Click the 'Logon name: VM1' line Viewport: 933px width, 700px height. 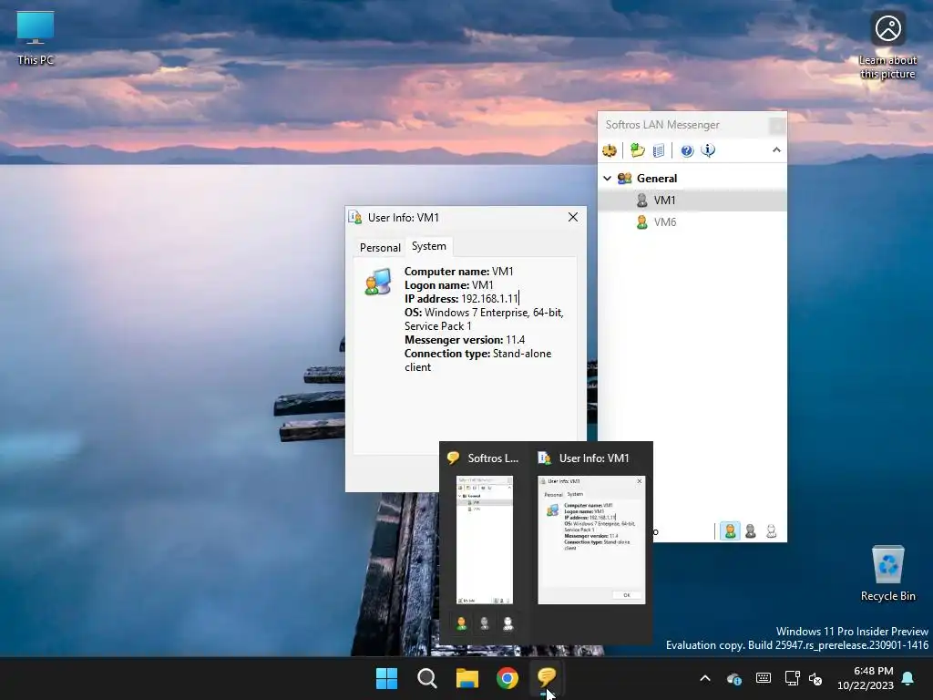tap(448, 285)
